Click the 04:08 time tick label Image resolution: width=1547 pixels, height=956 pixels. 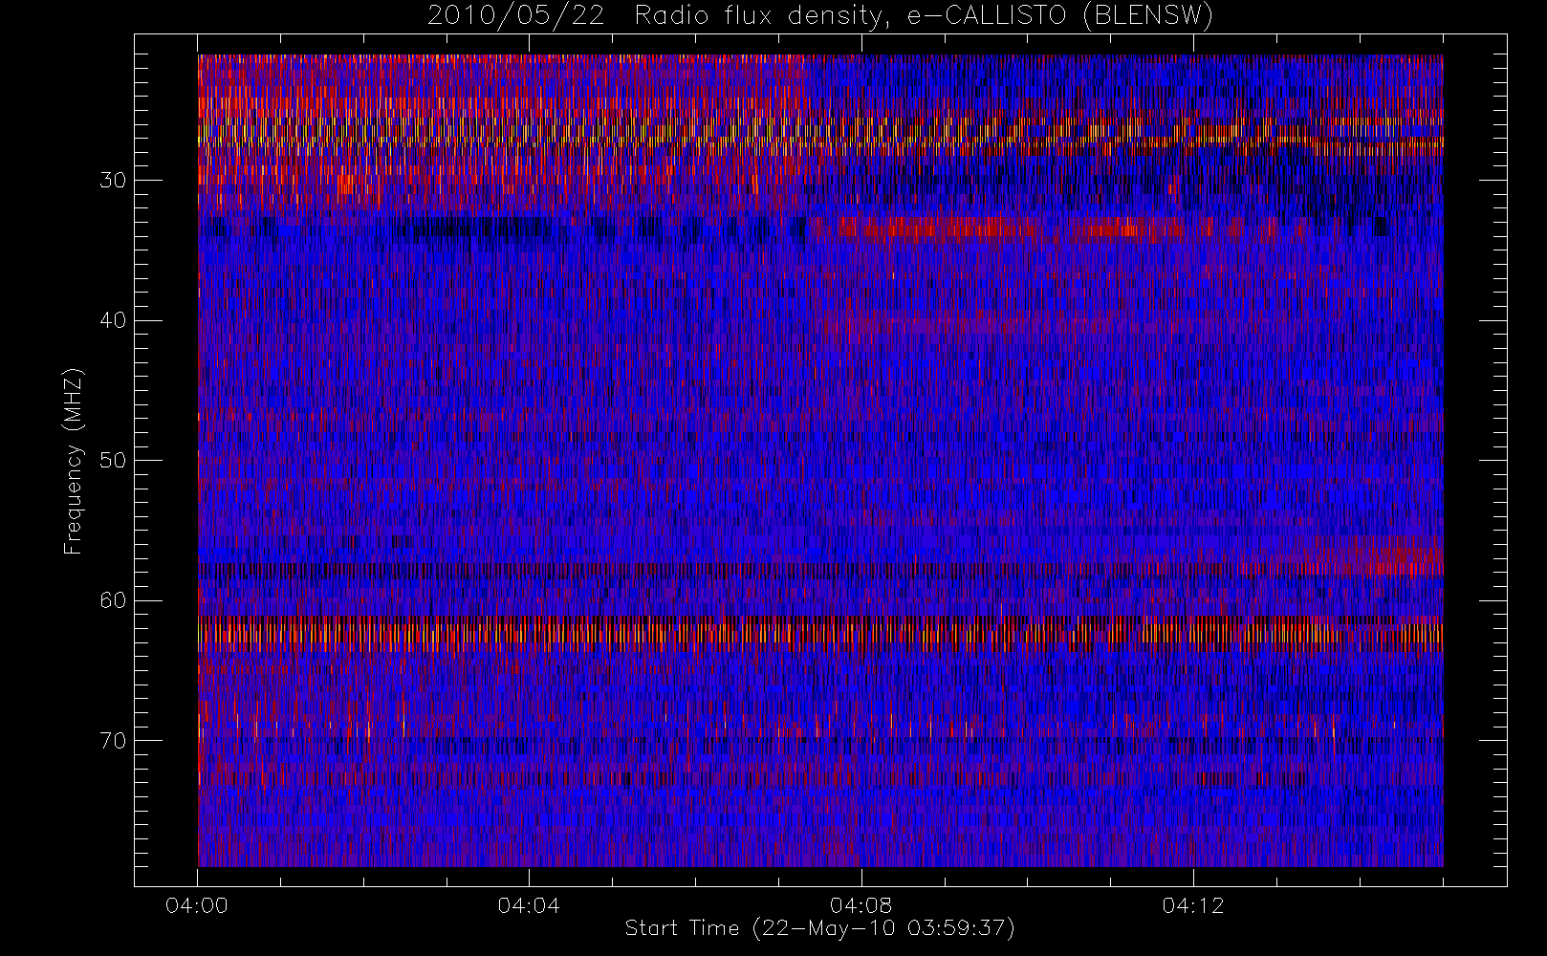pyautogui.click(x=861, y=905)
